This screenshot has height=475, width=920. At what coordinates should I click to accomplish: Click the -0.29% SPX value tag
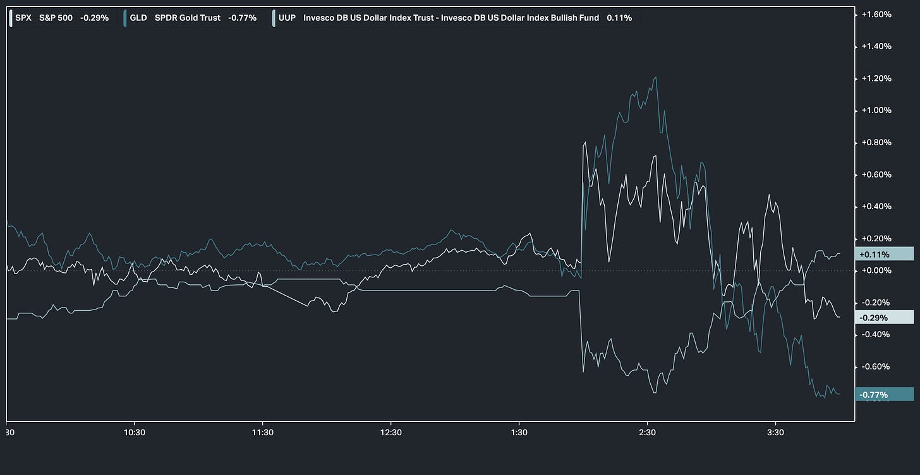click(884, 318)
